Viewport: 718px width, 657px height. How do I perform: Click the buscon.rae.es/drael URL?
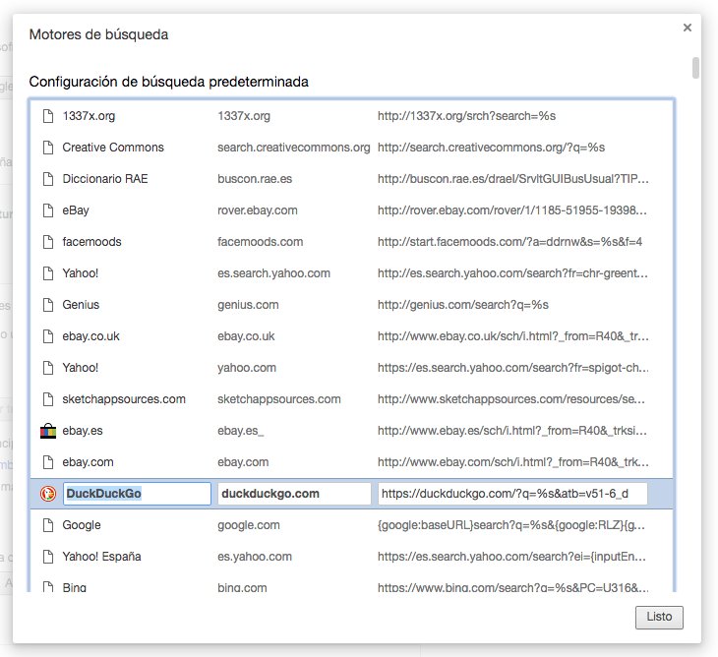(x=512, y=179)
